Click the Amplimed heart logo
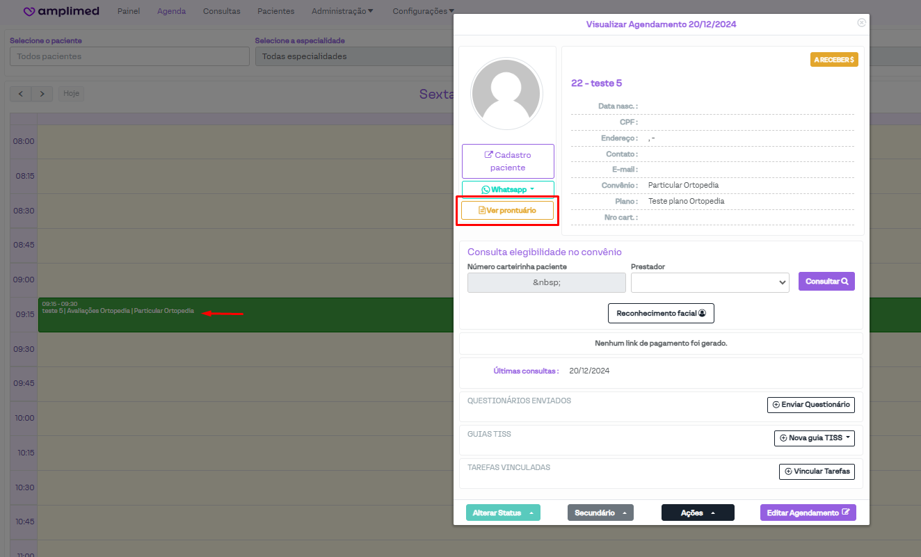The width and height of the screenshot is (921, 557). point(29,11)
